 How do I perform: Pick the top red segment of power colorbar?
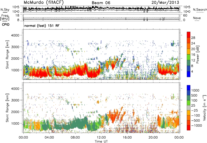point(189,35)
